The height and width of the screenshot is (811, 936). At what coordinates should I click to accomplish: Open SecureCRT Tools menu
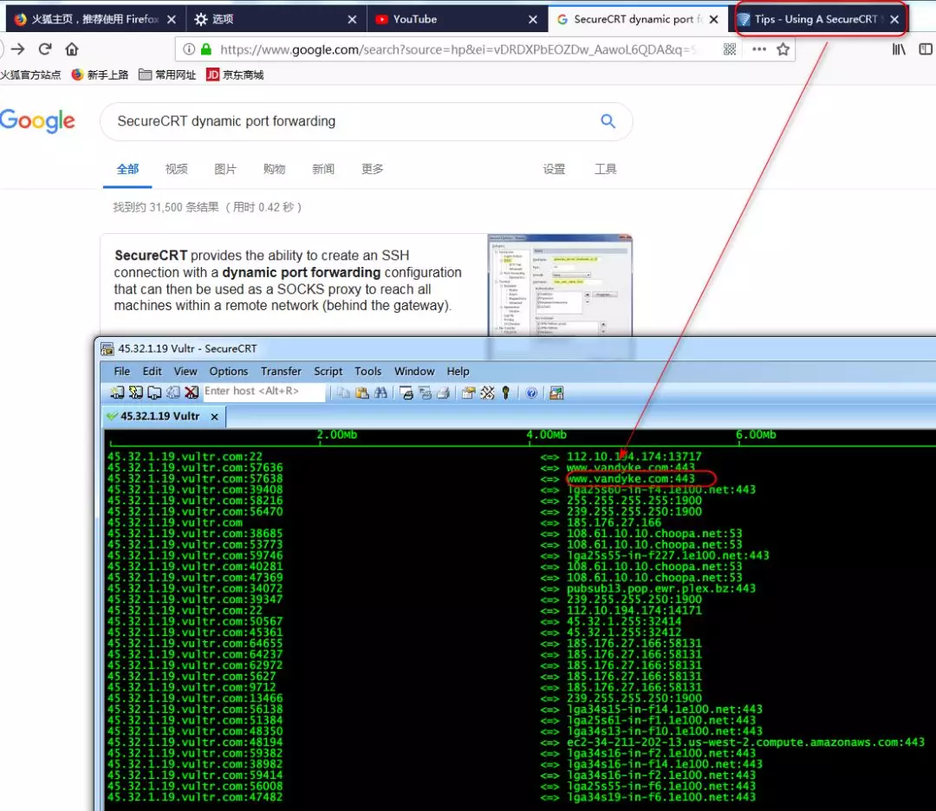367,371
